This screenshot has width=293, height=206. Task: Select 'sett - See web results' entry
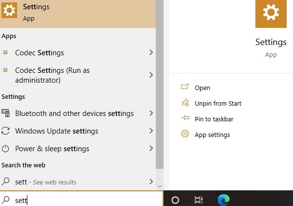pyautogui.click(x=78, y=182)
